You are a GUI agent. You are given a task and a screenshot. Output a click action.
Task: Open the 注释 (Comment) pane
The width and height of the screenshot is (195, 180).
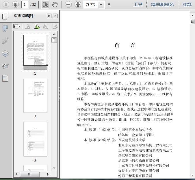tap(187, 4)
